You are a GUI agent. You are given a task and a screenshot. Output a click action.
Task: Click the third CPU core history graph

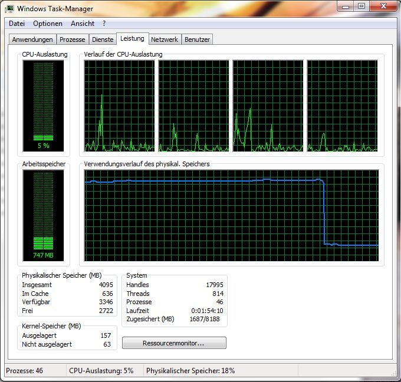(x=268, y=106)
